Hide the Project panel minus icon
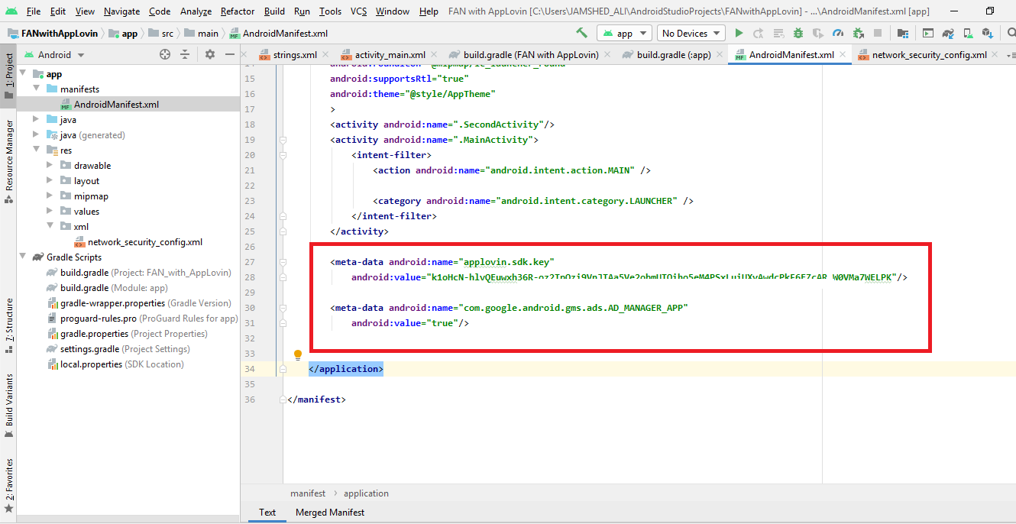The height and width of the screenshot is (524, 1016). (230, 54)
